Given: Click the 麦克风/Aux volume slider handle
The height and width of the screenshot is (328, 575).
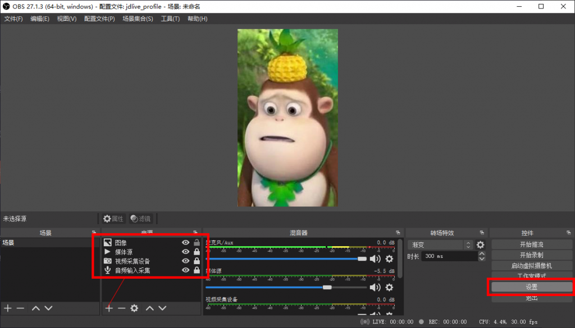Looking at the screenshot, I should (x=362, y=258).
